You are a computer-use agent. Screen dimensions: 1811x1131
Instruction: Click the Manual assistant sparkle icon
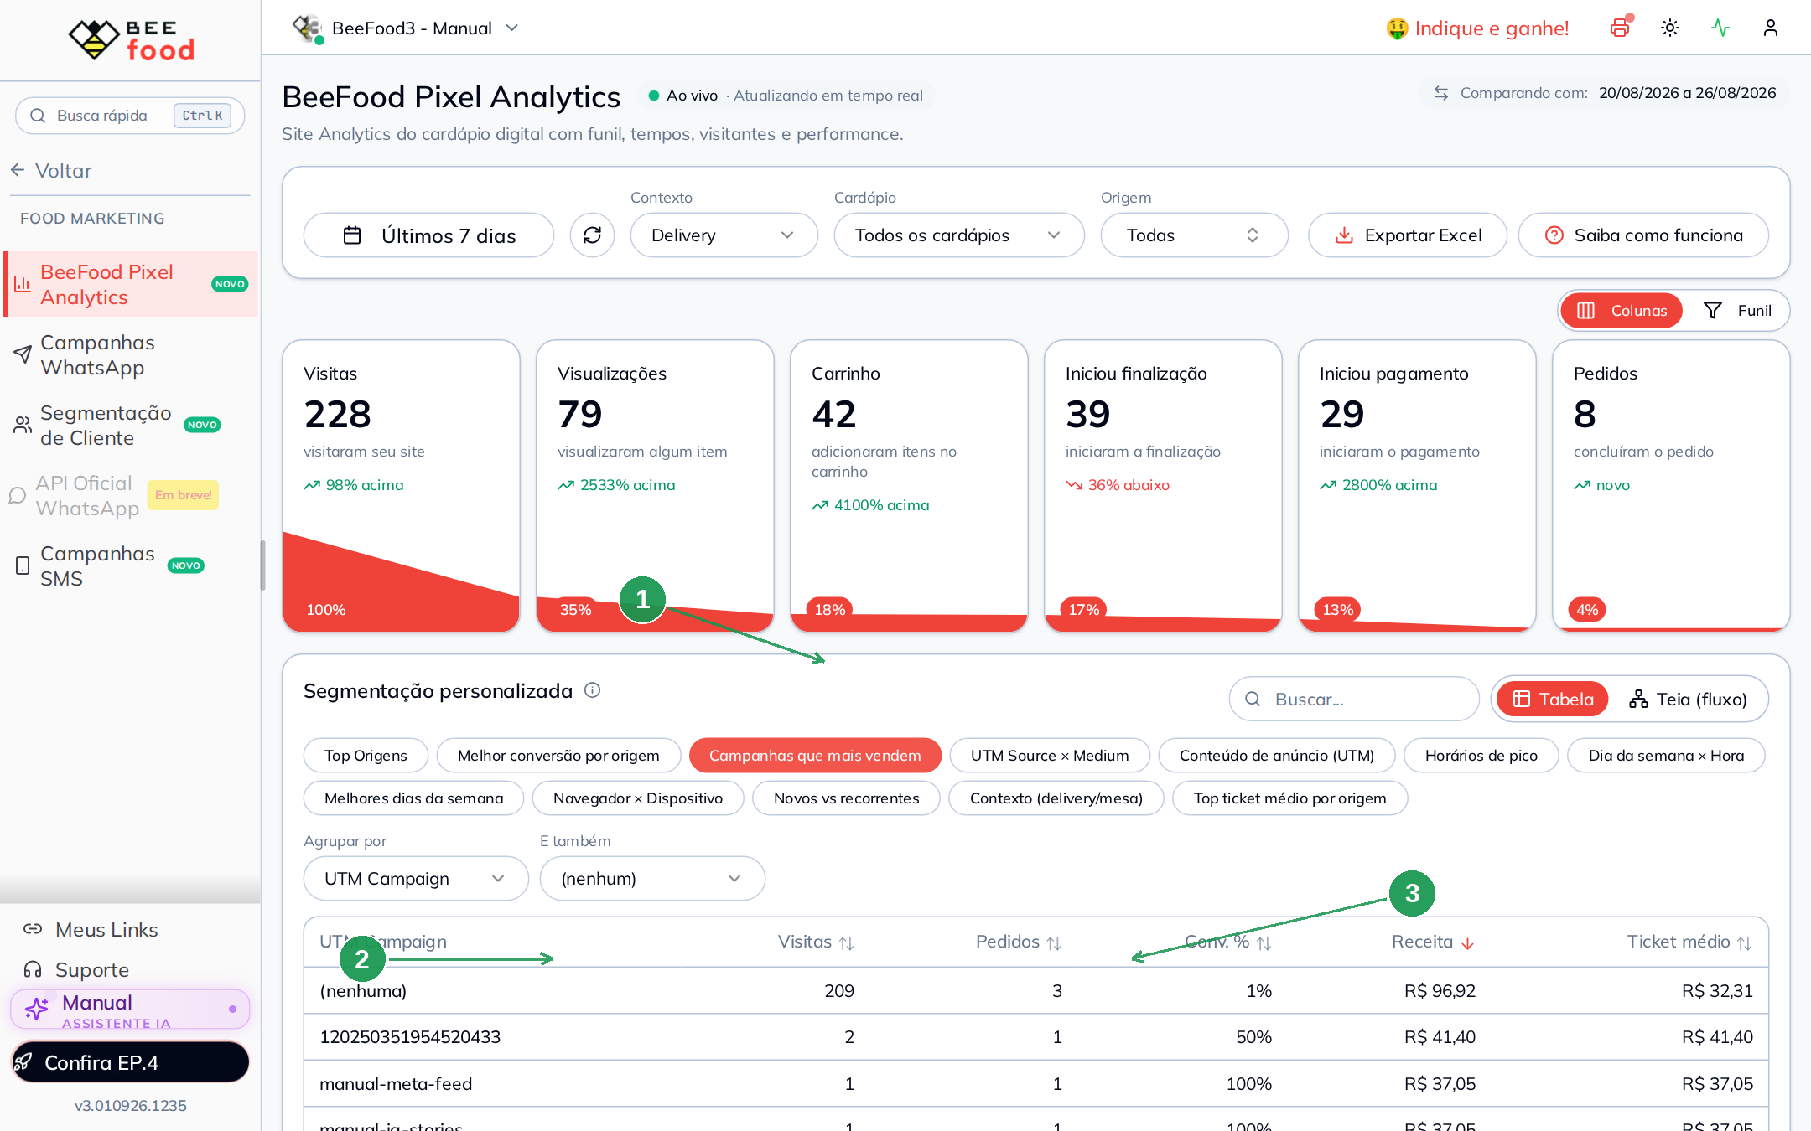pos(36,1009)
